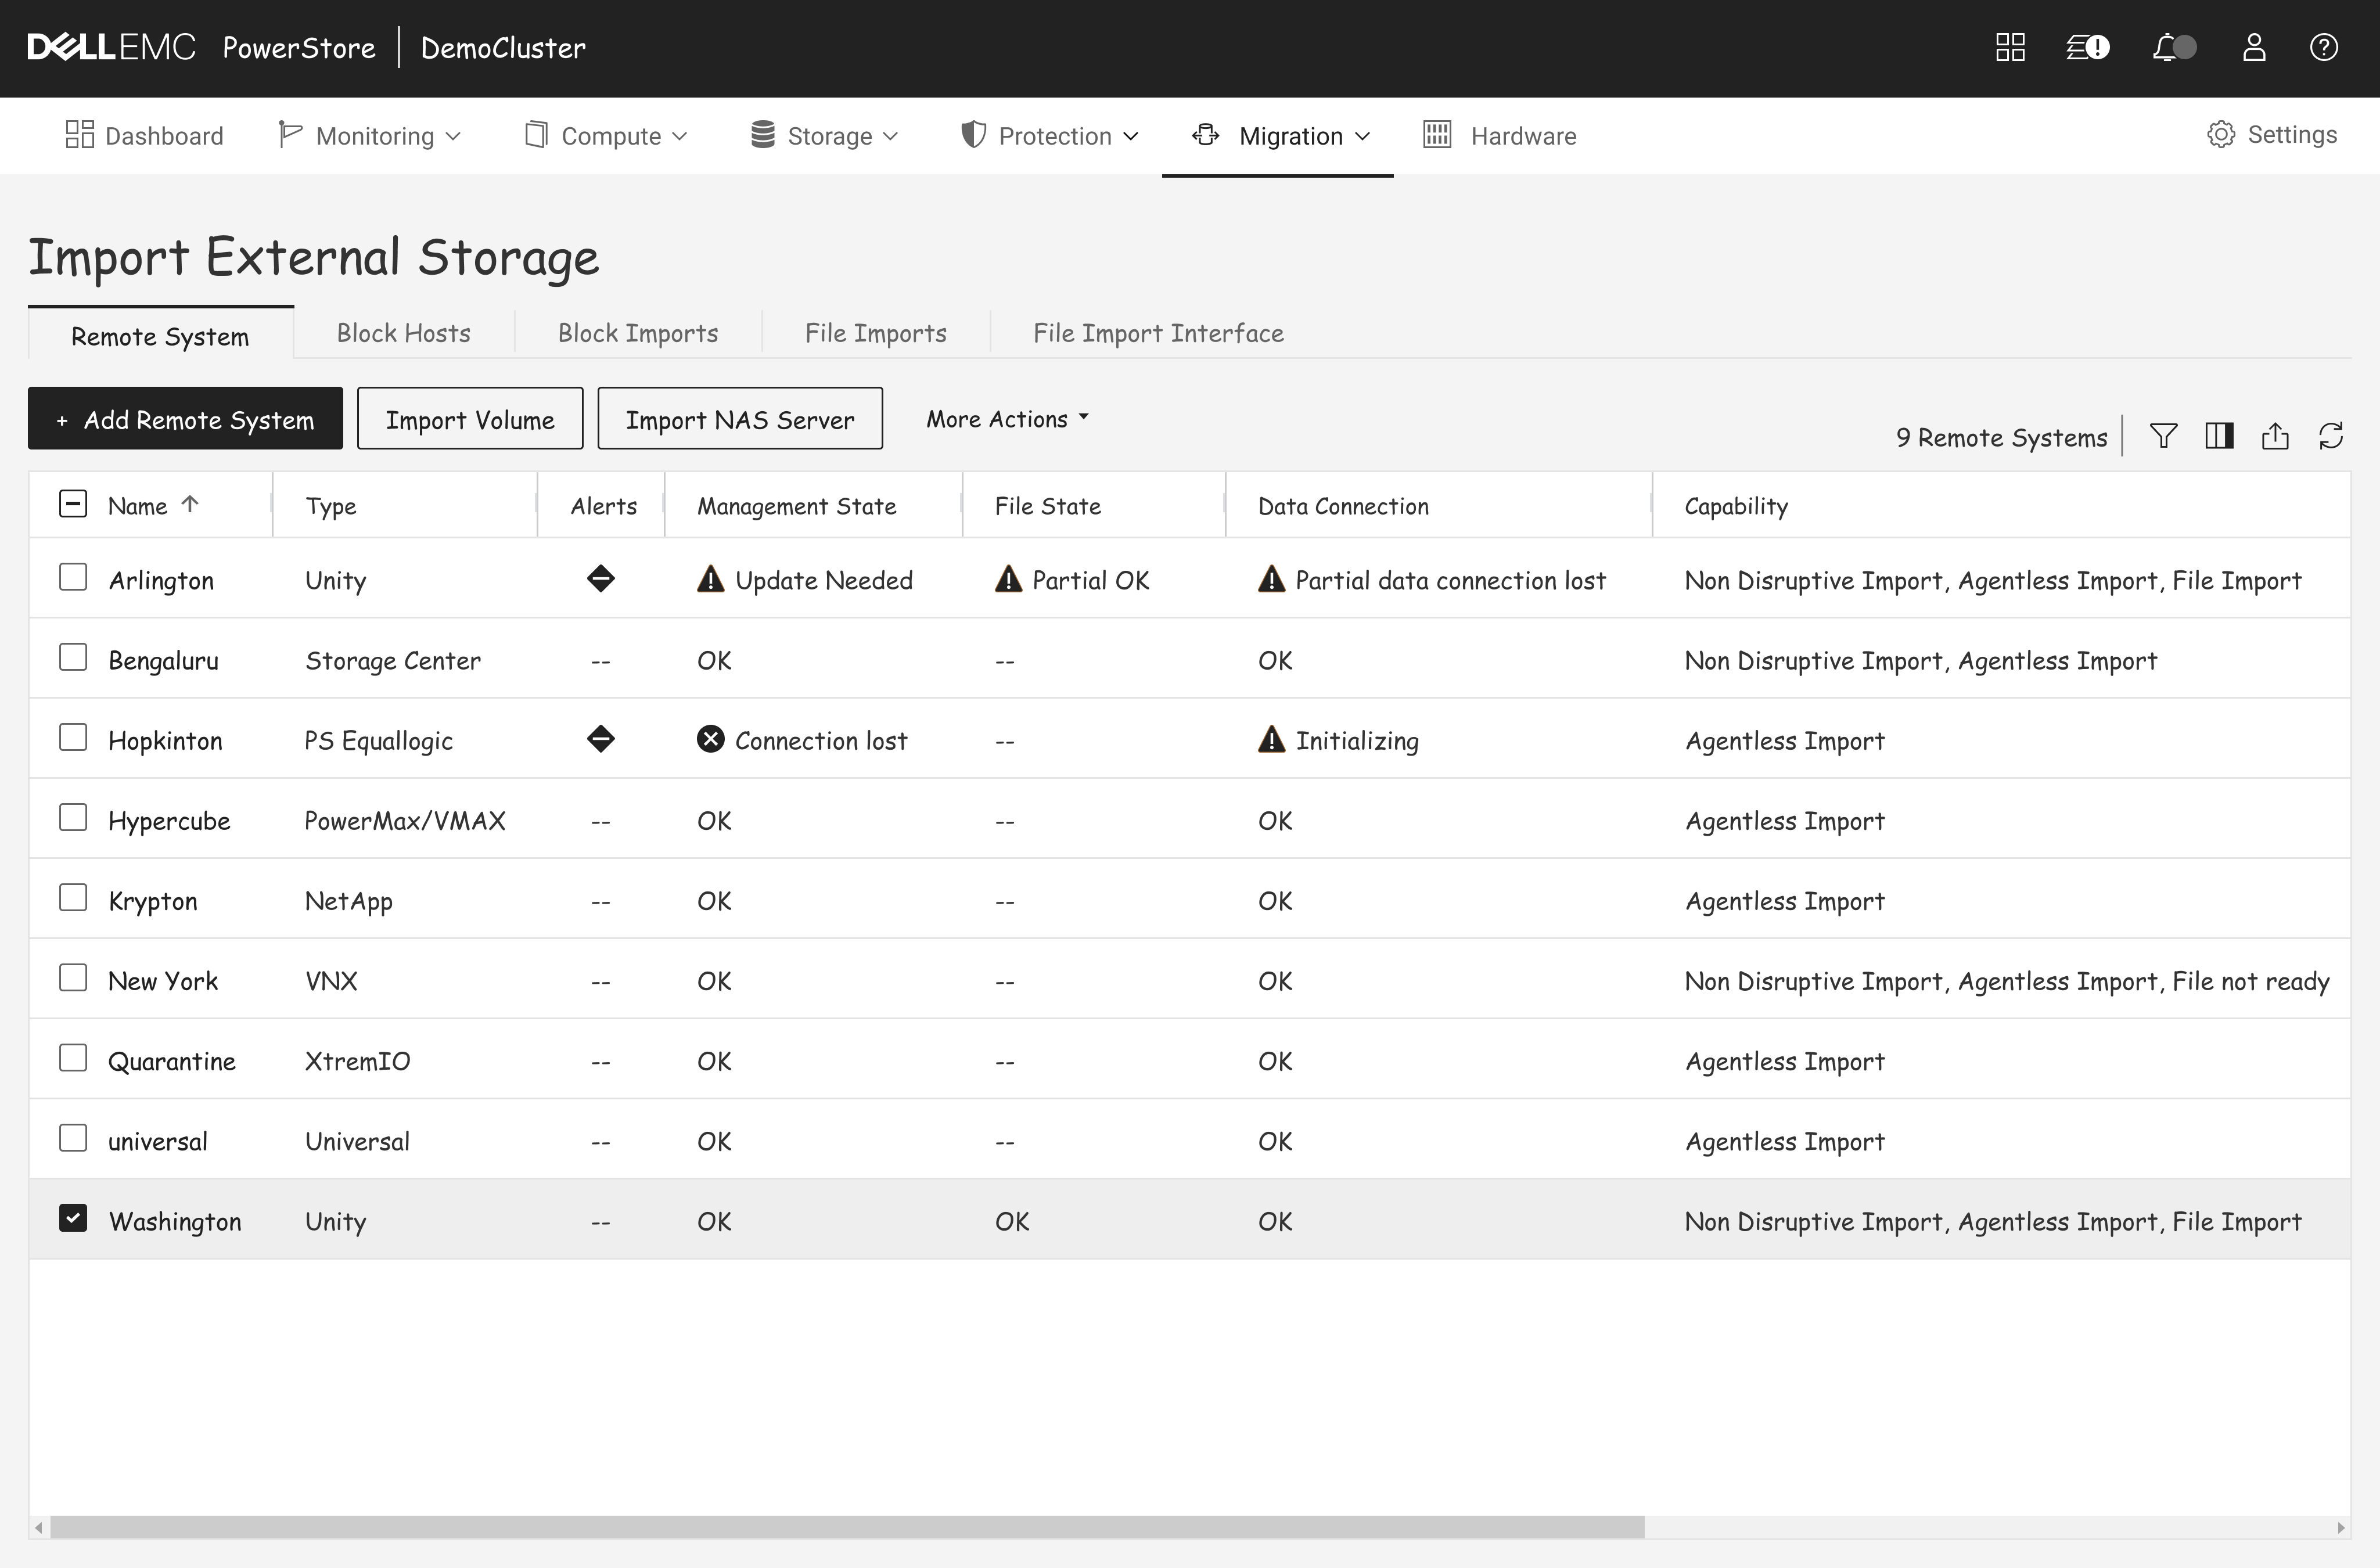Click the export table icon
The width and height of the screenshot is (2380, 1568).
(x=2275, y=436)
